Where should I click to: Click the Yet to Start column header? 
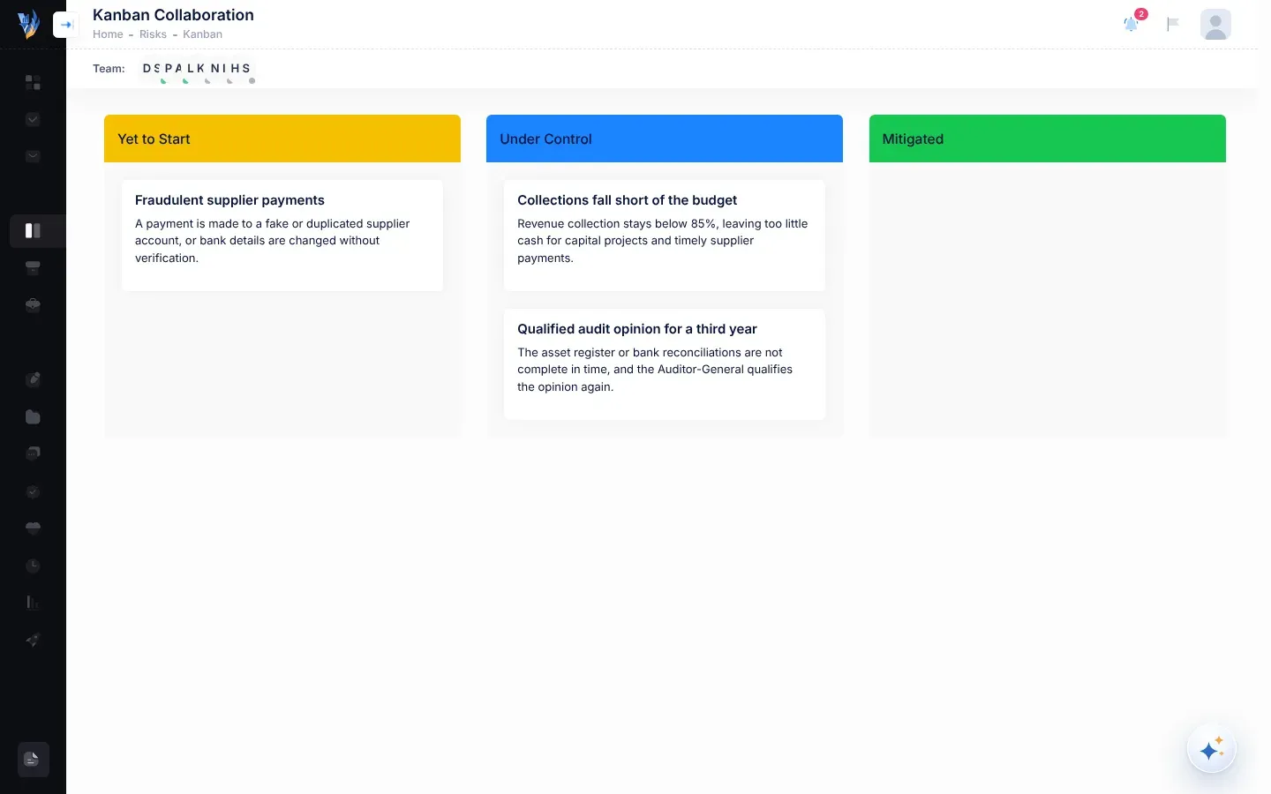pyautogui.click(x=282, y=139)
